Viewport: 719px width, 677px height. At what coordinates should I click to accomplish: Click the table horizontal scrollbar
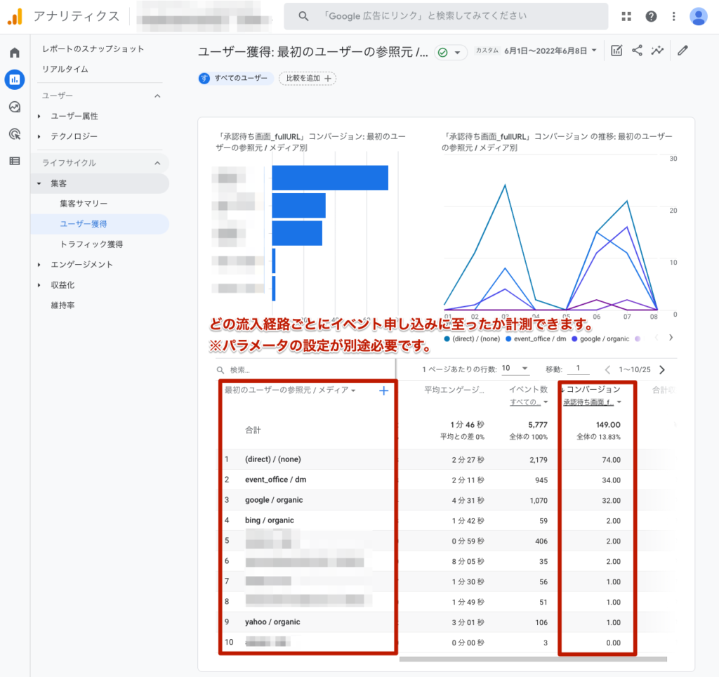pos(533,659)
